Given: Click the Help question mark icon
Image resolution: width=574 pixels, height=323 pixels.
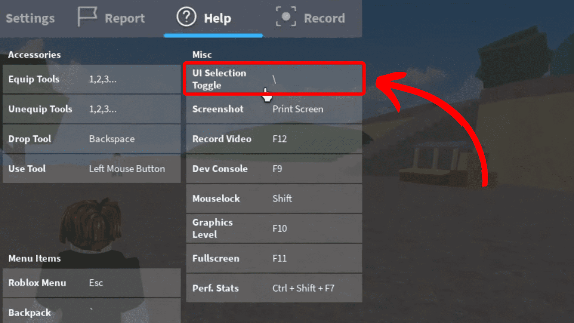Looking at the screenshot, I should [186, 17].
